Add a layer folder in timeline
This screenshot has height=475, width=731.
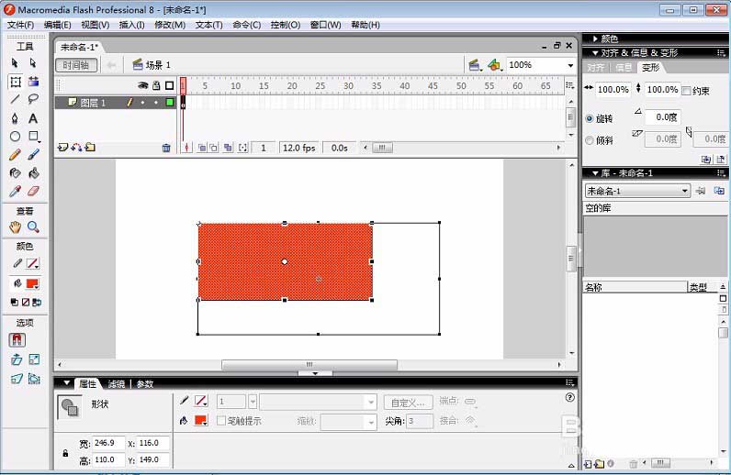tap(90, 148)
